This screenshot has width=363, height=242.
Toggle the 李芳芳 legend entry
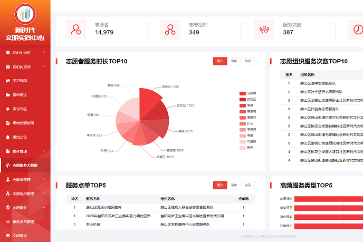pos(247,130)
